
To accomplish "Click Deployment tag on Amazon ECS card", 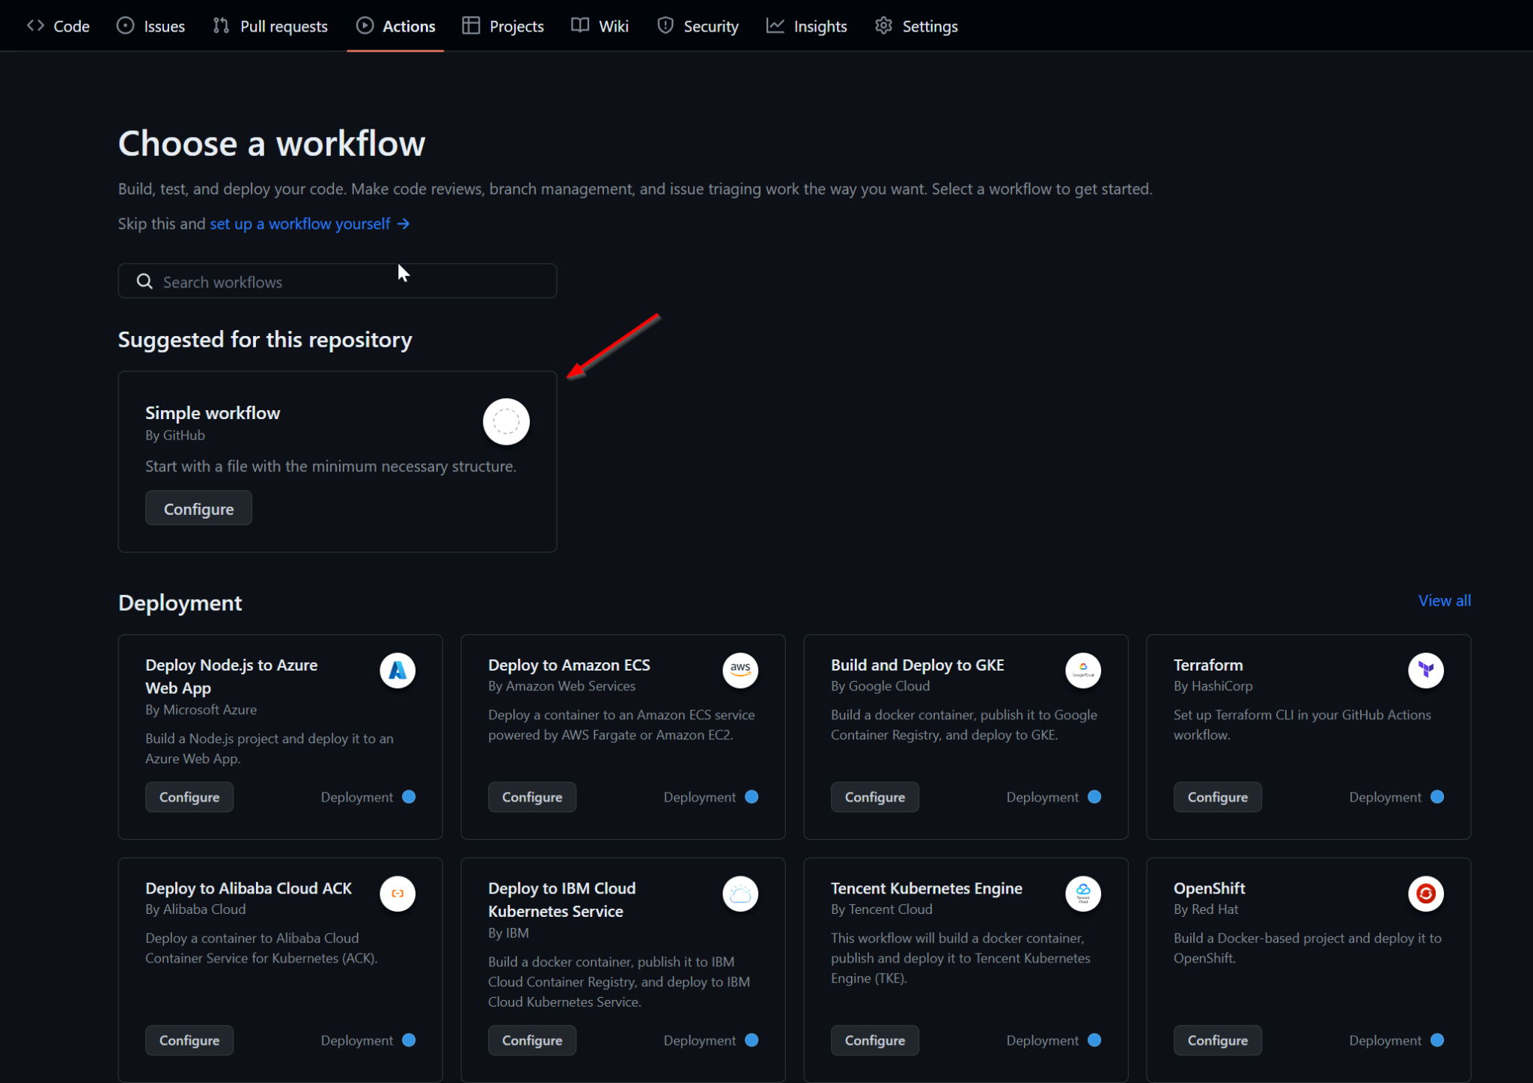I will pos(711,797).
